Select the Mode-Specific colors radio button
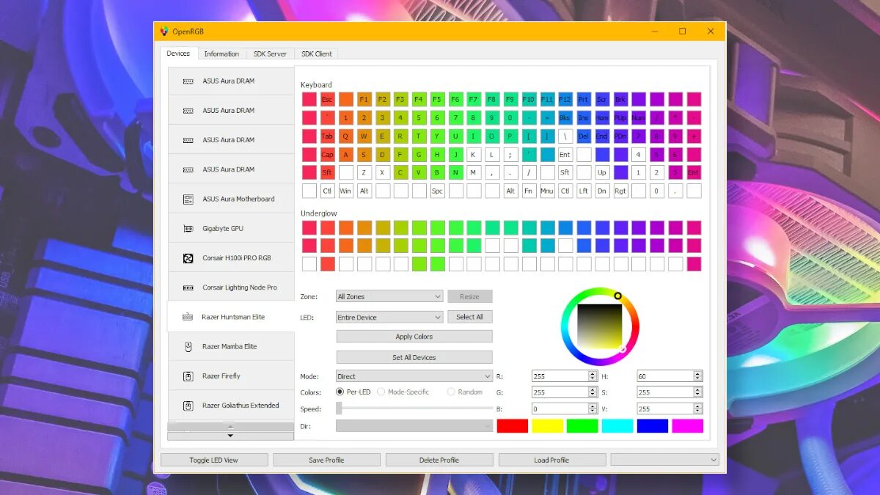Viewport: 880px width, 495px height. [x=381, y=392]
